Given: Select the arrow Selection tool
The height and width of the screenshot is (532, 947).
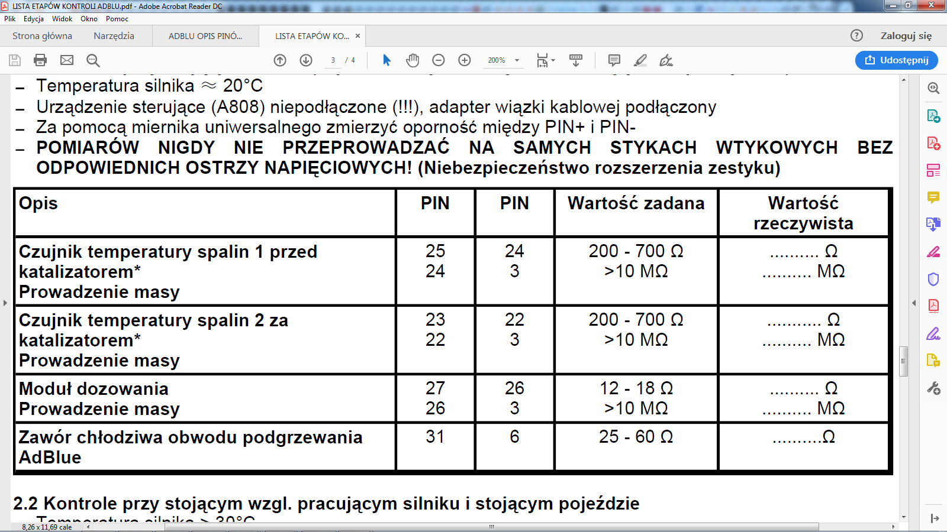Looking at the screenshot, I should 386,60.
